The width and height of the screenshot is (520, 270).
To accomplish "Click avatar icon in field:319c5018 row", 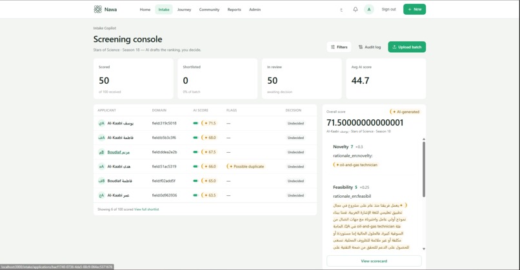I will (101, 123).
